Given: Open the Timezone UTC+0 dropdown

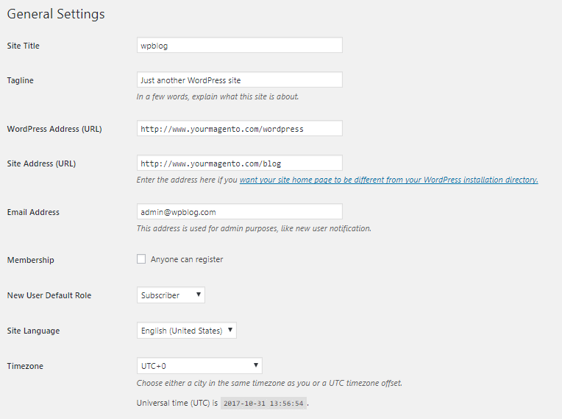Looking at the screenshot, I should tap(199, 366).
